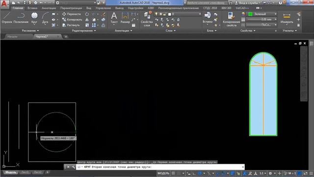Click the layer color white swatch

pos(170,14)
